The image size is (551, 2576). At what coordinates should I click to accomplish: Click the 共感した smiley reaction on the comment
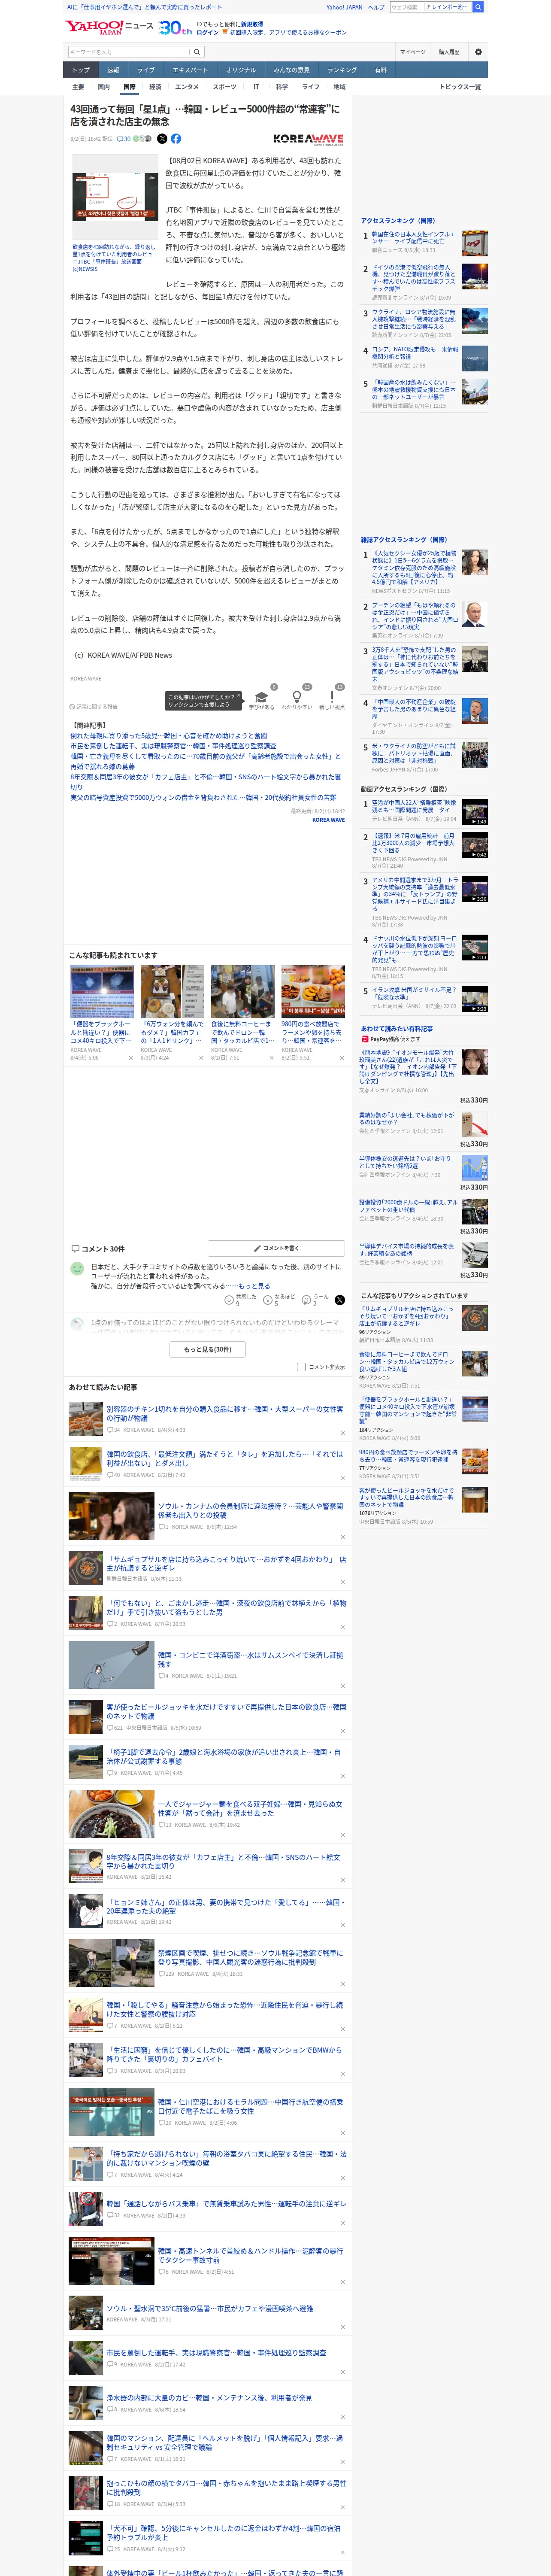click(x=230, y=1301)
